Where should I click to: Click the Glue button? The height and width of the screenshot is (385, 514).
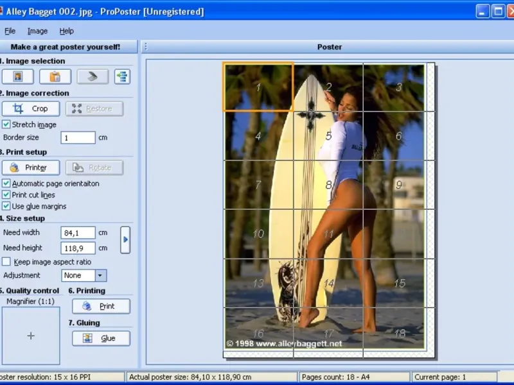[101, 338]
